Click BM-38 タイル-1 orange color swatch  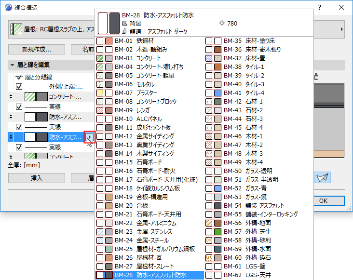tap(217, 67)
